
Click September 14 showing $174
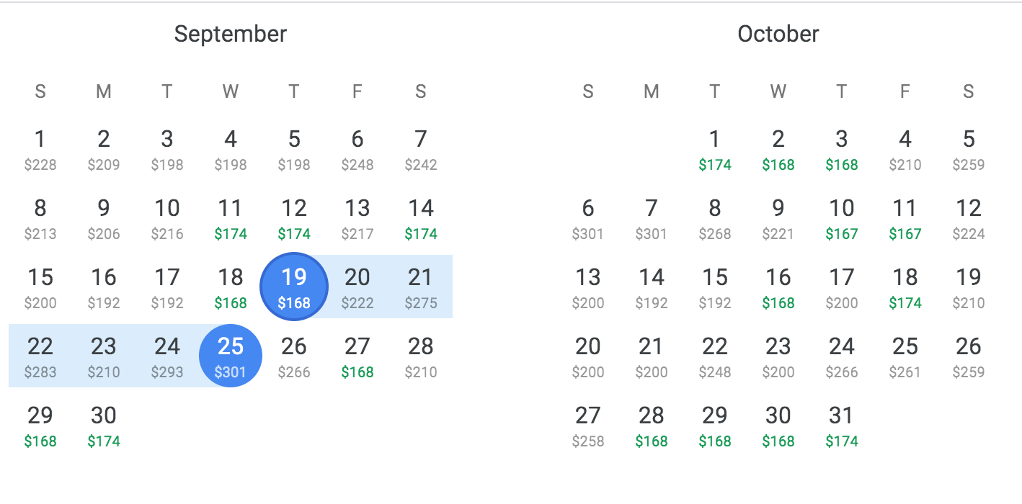click(x=421, y=217)
